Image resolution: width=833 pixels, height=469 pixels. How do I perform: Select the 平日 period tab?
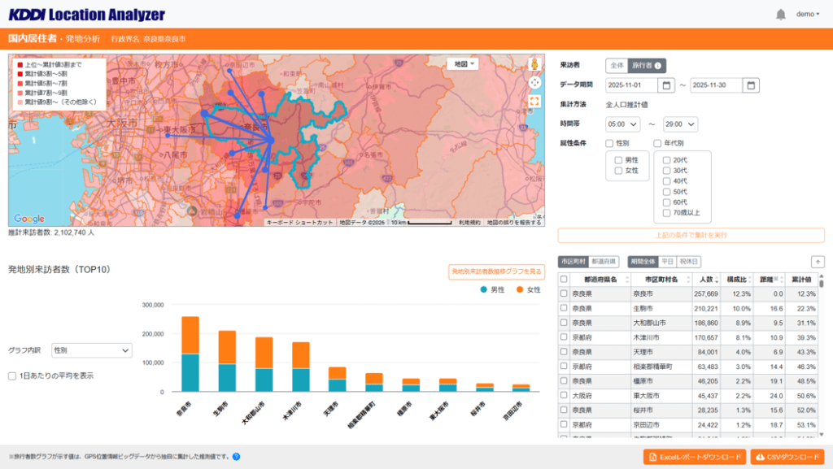[666, 262]
